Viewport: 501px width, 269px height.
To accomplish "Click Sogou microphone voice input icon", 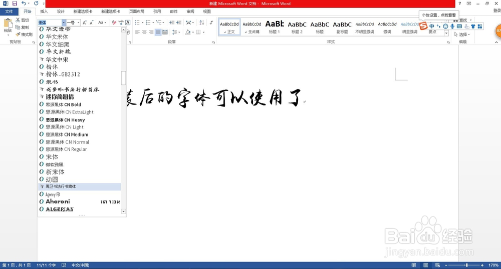I will pos(452,26).
